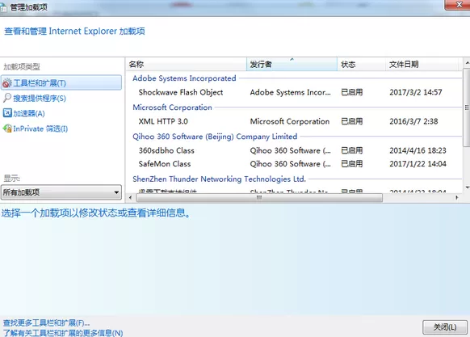Sort list by 发行者 column header
The width and height of the screenshot is (470, 337).
292,64
